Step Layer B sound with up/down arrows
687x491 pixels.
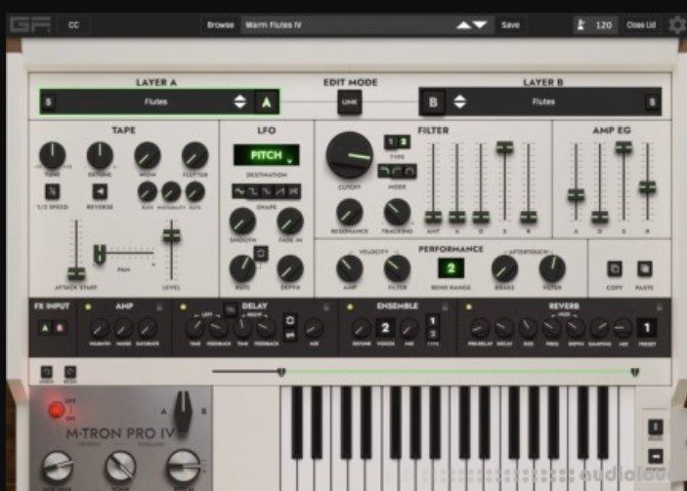click(x=459, y=102)
